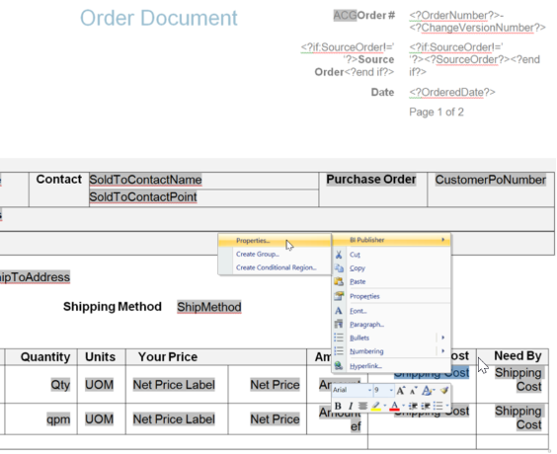This screenshot has height=454, width=557.
Task: Click the Paste clipboard icon in context menu
Action: 339,281
